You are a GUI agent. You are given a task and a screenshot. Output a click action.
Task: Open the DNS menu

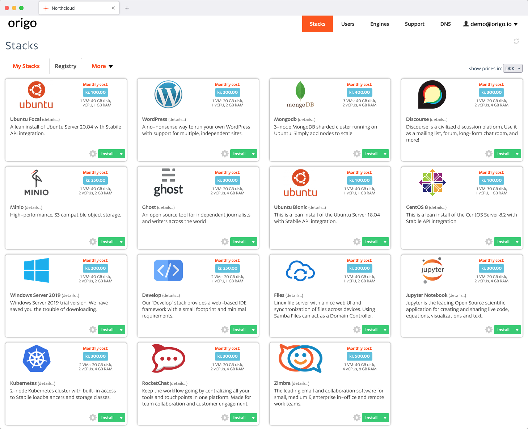click(x=445, y=24)
